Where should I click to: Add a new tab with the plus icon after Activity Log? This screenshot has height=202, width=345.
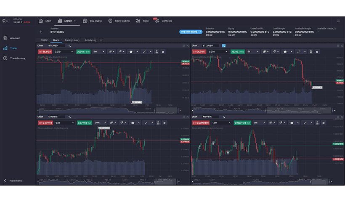(101, 40)
